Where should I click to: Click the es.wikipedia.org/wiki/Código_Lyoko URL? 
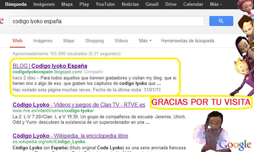49,142
